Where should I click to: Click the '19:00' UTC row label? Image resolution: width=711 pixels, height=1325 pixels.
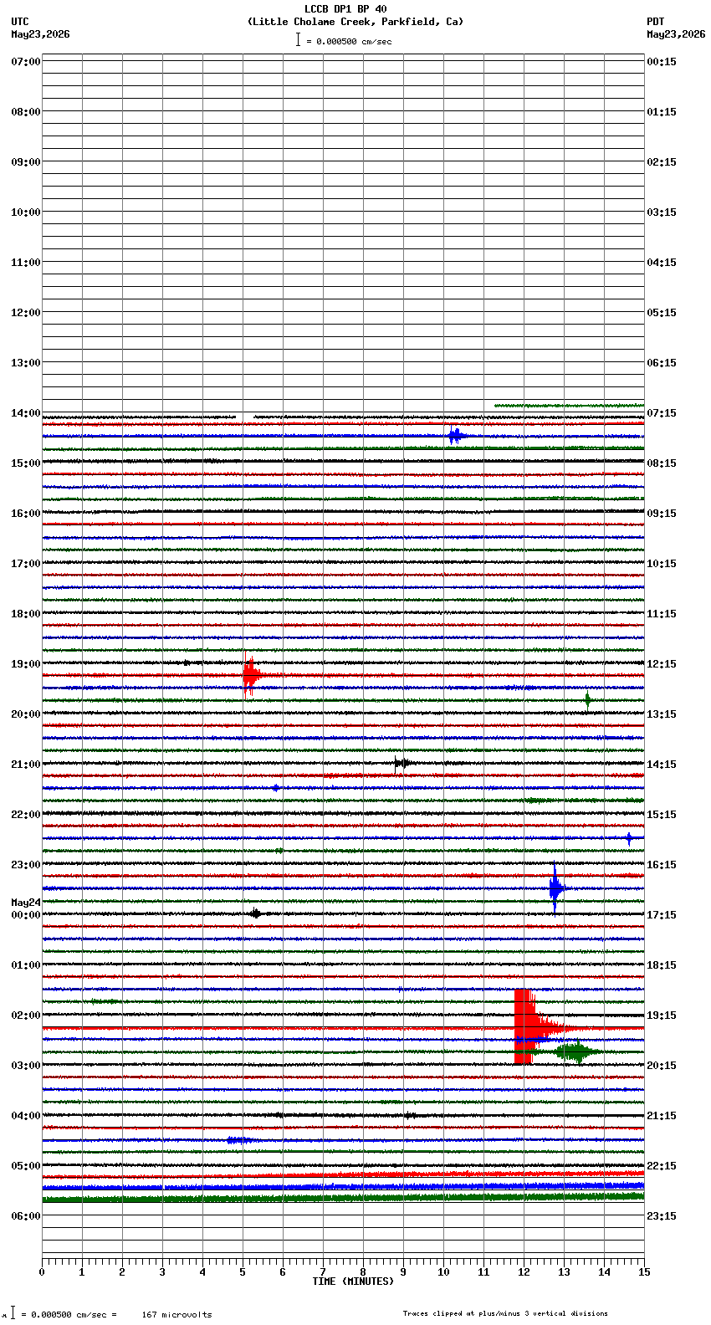26,664
